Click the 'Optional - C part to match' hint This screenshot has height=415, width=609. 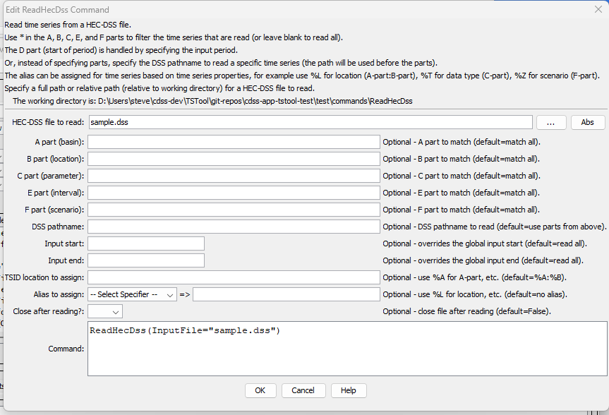click(461, 176)
